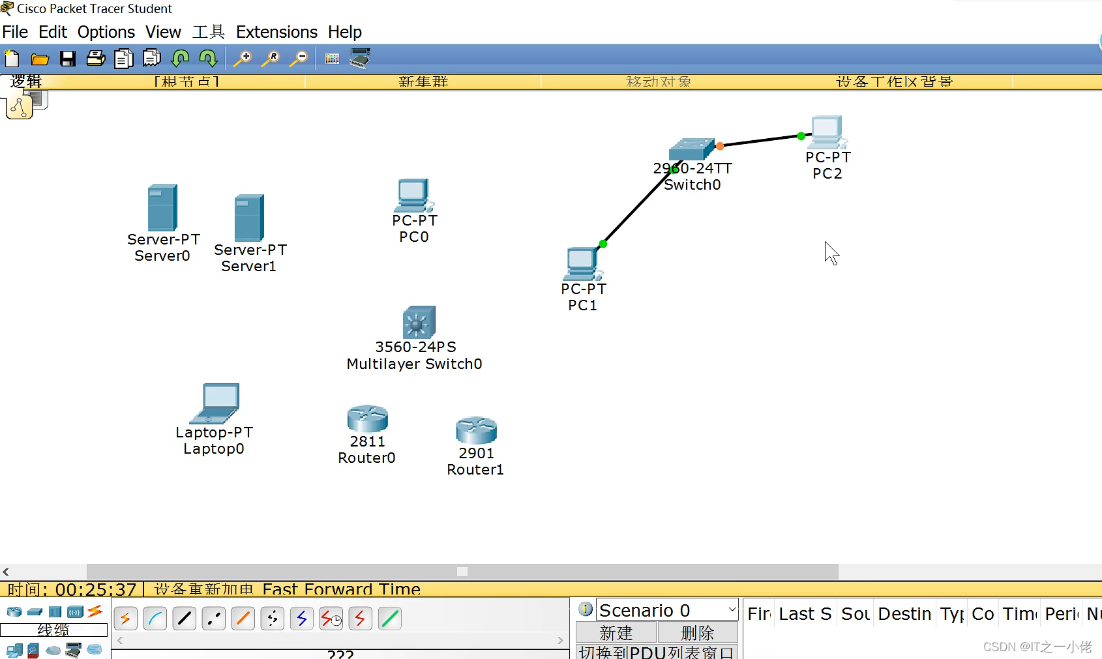Click the 新建 scenario button
Screen dimensions: 1102x659
(616, 633)
